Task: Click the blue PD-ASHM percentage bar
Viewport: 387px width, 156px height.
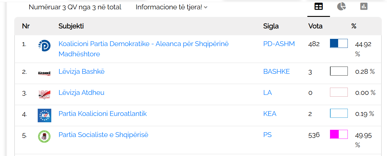Action: [339, 43]
